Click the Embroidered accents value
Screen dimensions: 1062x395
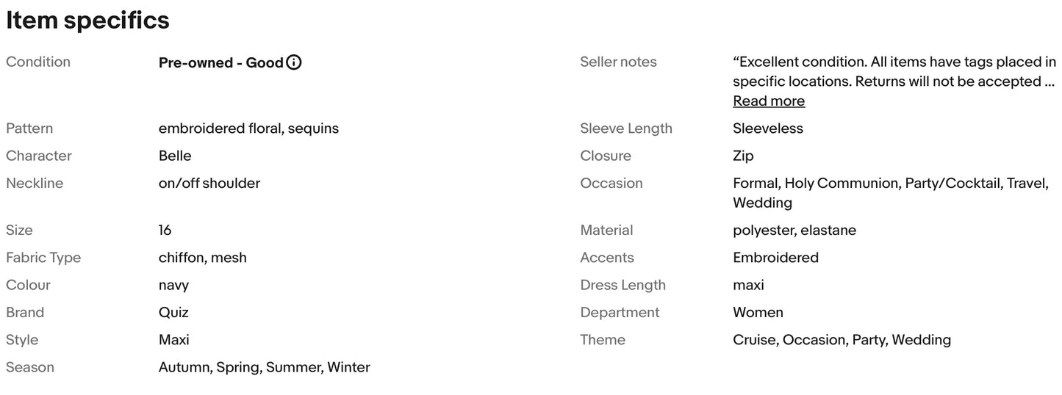tap(775, 258)
